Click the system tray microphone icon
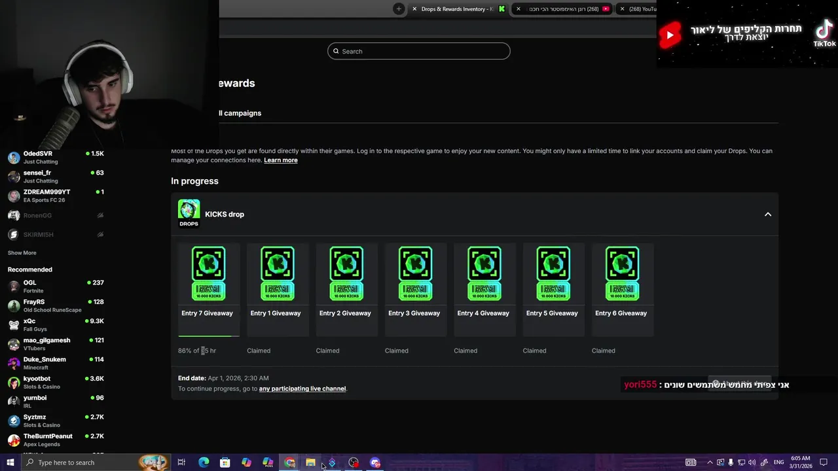The image size is (838, 471). [x=731, y=462]
